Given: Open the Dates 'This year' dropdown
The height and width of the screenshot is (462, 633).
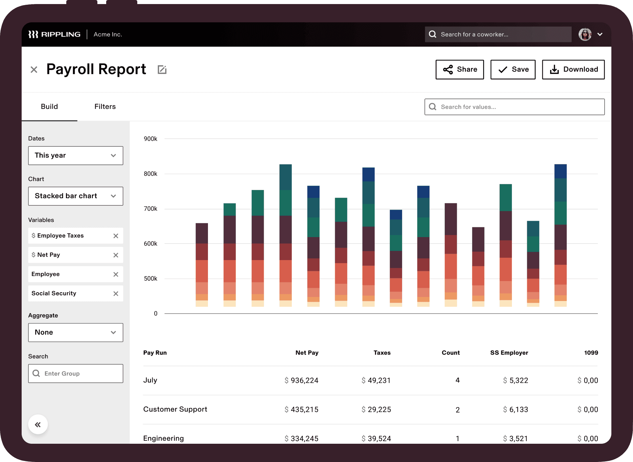Looking at the screenshot, I should pos(75,156).
